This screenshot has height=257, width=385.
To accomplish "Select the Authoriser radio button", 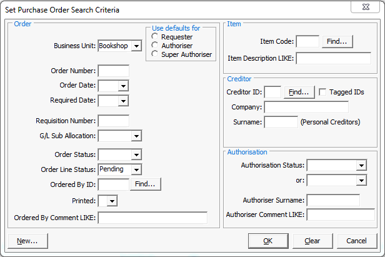I will [155, 45].
